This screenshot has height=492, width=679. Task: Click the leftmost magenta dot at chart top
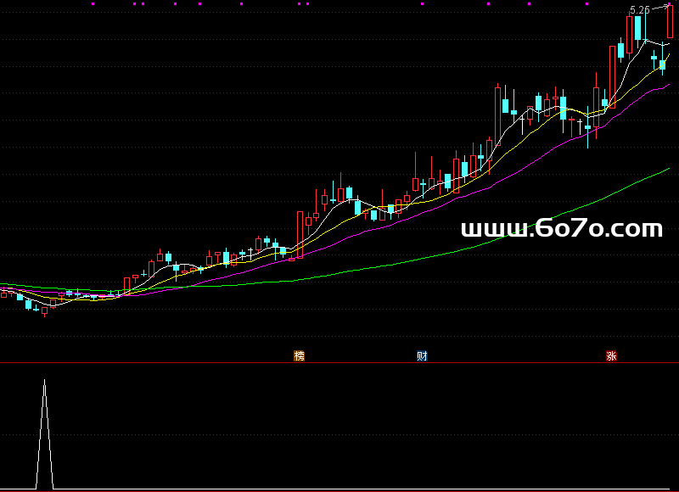(x=93, y=3)
